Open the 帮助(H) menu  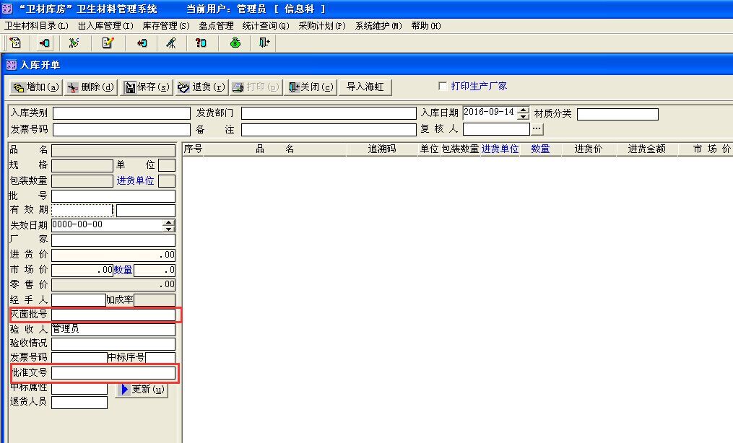(426, 26)
